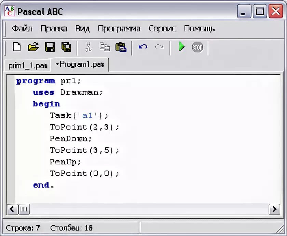The height and width of the screenshot is (236, 287).
Task: Stop execution with the STOP sign icon
Action: point(197,47)
